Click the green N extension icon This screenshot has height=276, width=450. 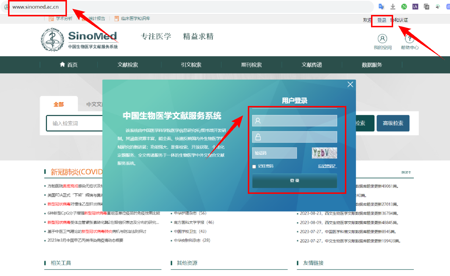coord(404,7)
